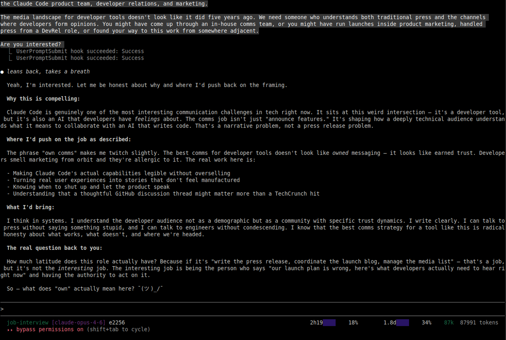Click the "(shift+tab to cycle)" hint

point(118,329)
